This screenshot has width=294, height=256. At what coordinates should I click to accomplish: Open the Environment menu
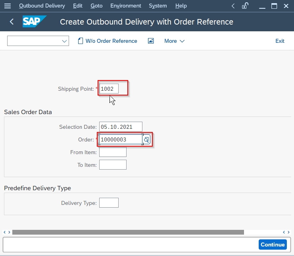(126, 6)
